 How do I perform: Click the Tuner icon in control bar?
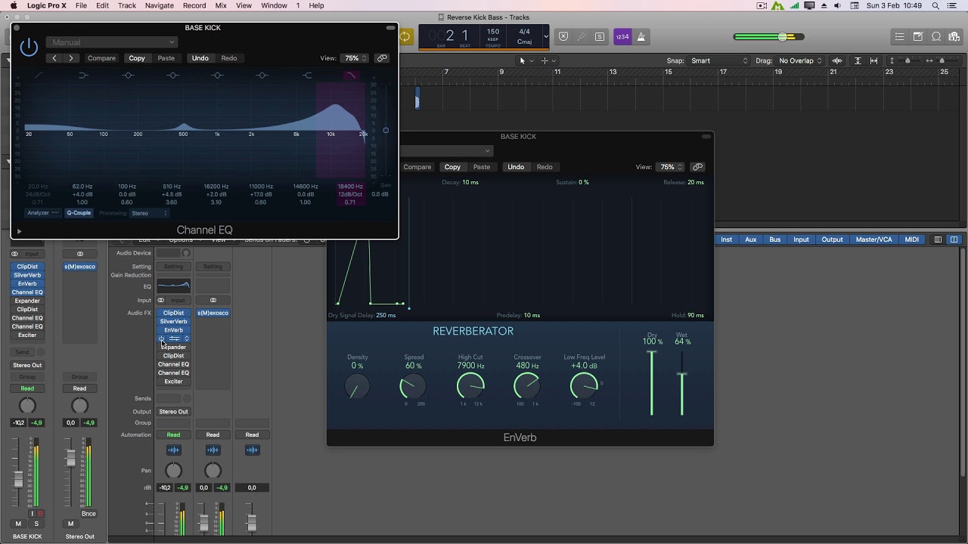click(x=582, y=36)
